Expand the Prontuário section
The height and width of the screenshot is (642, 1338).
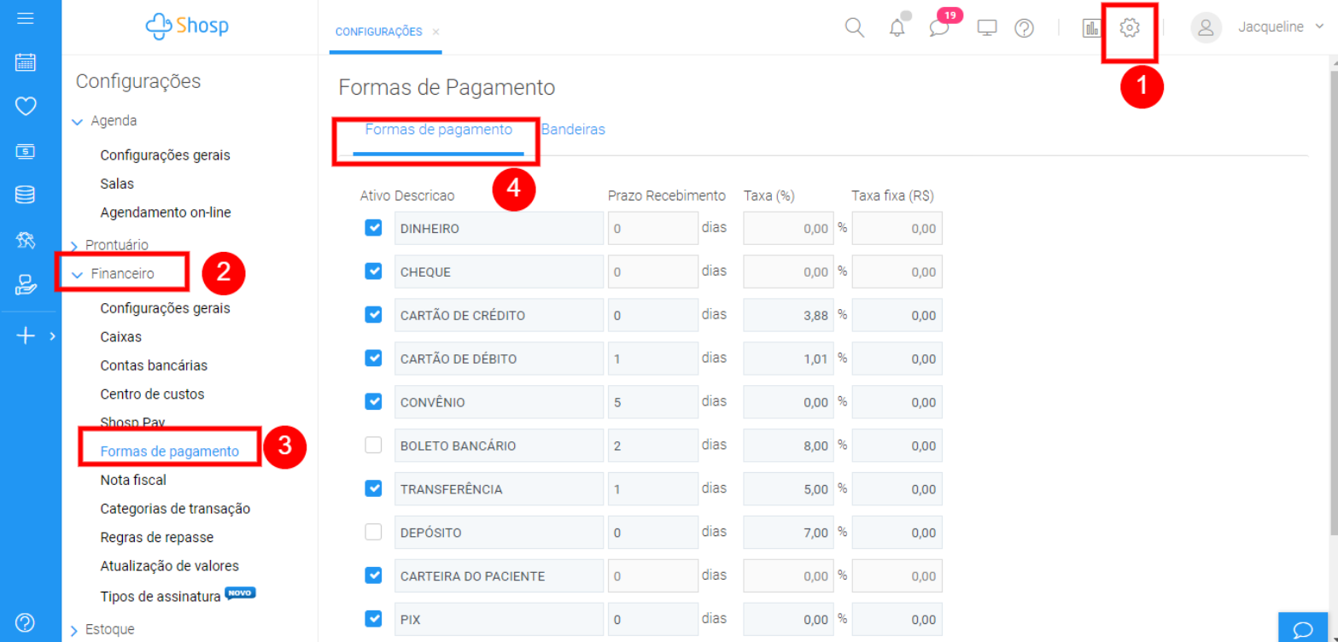pyautogui.click(x=116, y=245)
